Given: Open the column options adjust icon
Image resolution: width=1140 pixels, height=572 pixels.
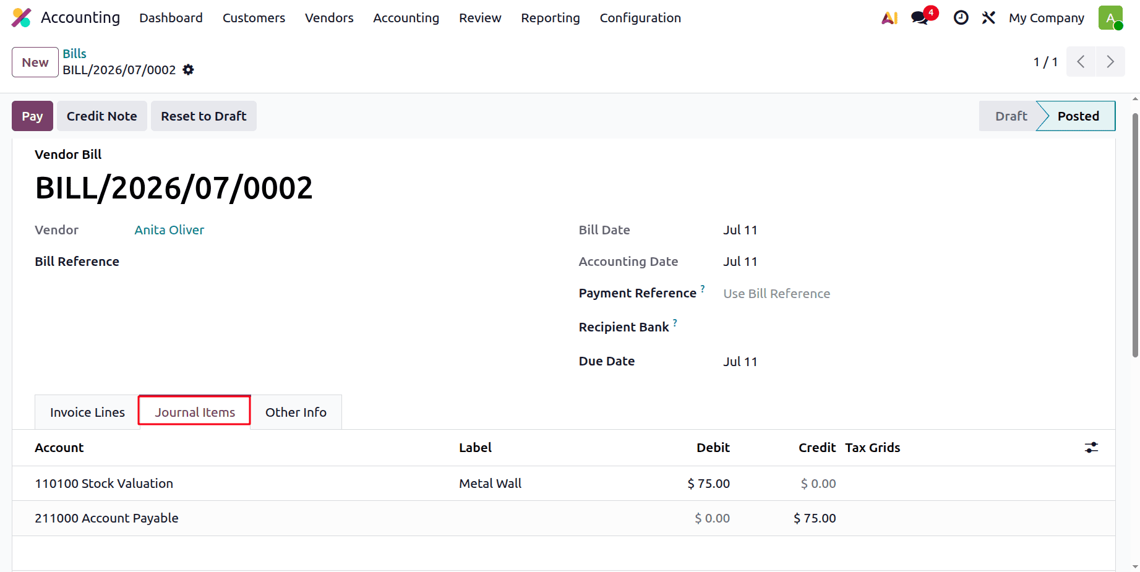Looking at the screenshot, I should [x=1091, y=448].
